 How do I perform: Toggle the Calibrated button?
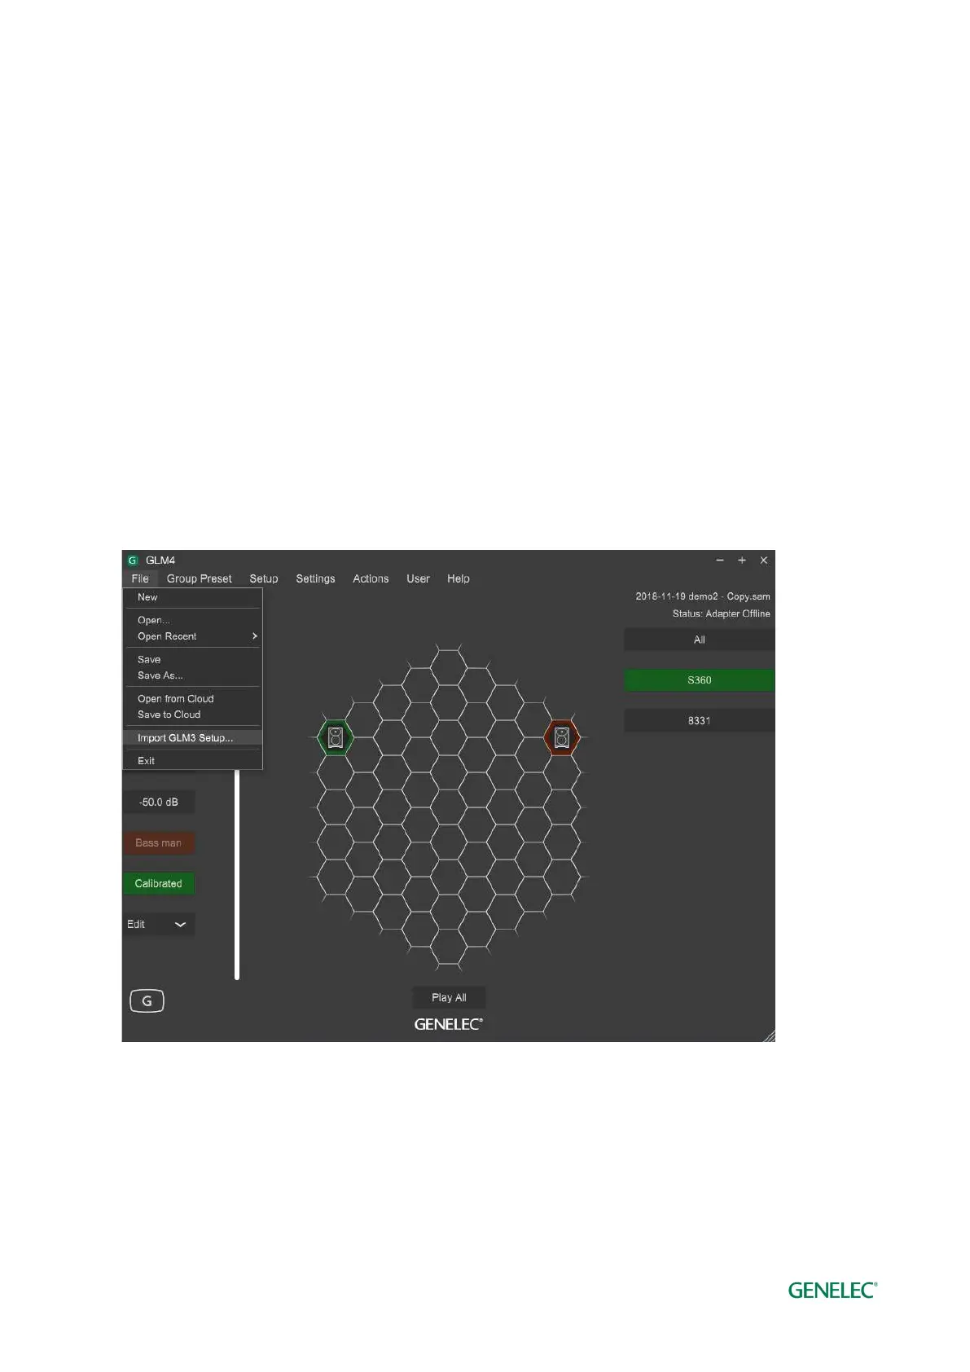(159, 883)
